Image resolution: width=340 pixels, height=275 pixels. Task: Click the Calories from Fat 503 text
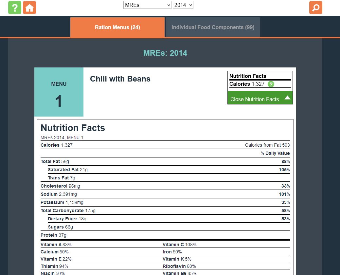267,145
